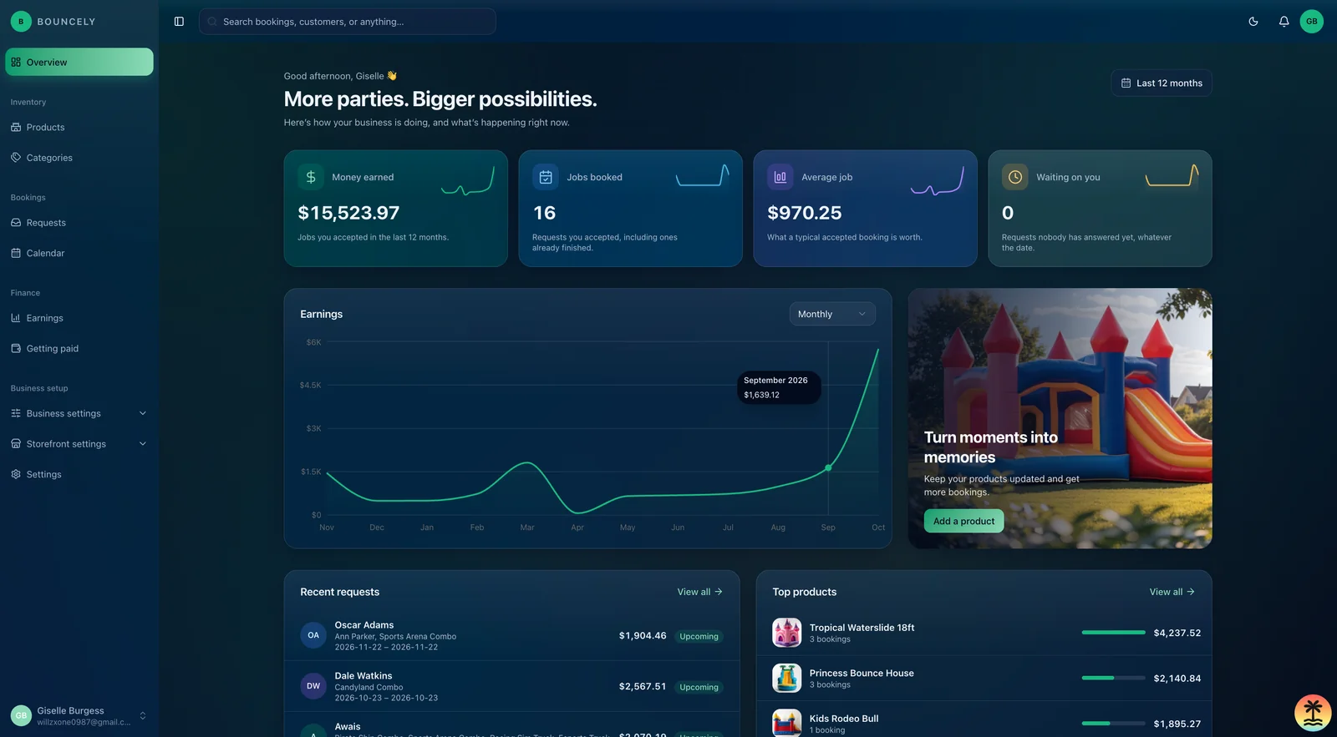
Task: Click Upcoming badge for Oscar Adams
Action: tap(699, 636)
